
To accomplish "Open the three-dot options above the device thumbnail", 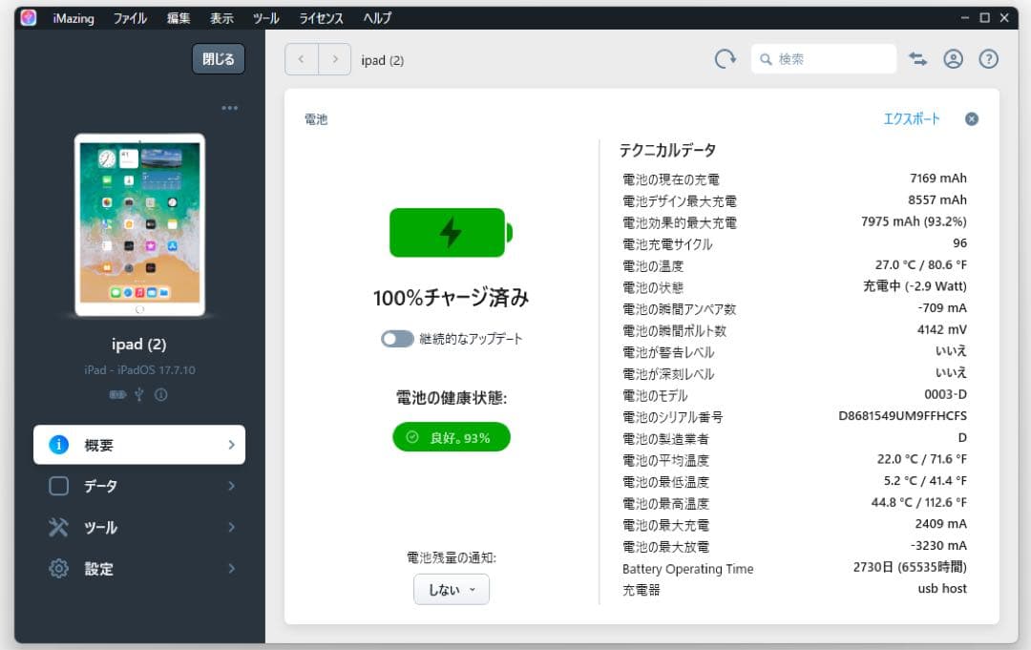I will click(229, 107).
